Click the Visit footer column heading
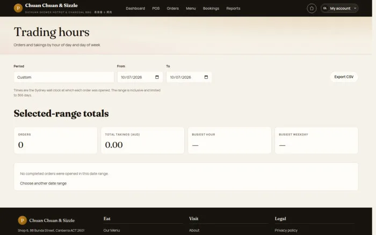The image size is (376, 235). click(193, 218)
